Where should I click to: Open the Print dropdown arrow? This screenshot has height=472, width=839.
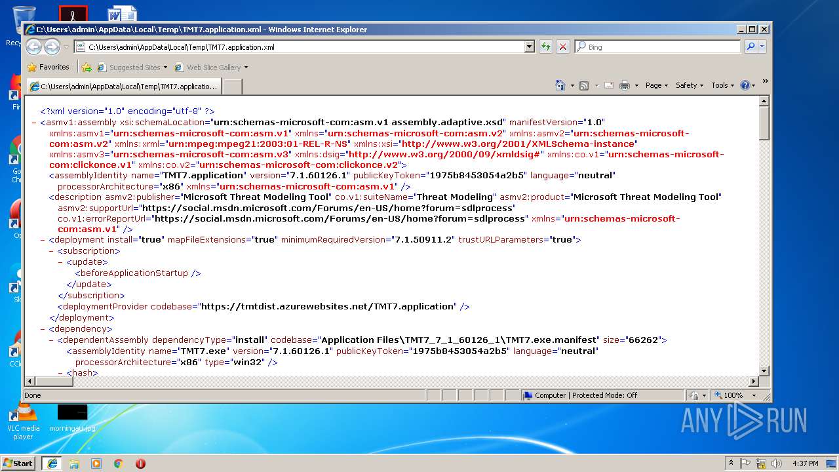pos(636,86)
